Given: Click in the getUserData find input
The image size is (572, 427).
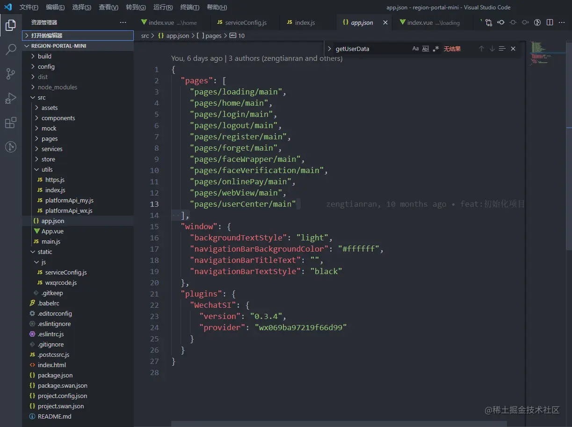Looking at the screenshot, I should (372, 49).
